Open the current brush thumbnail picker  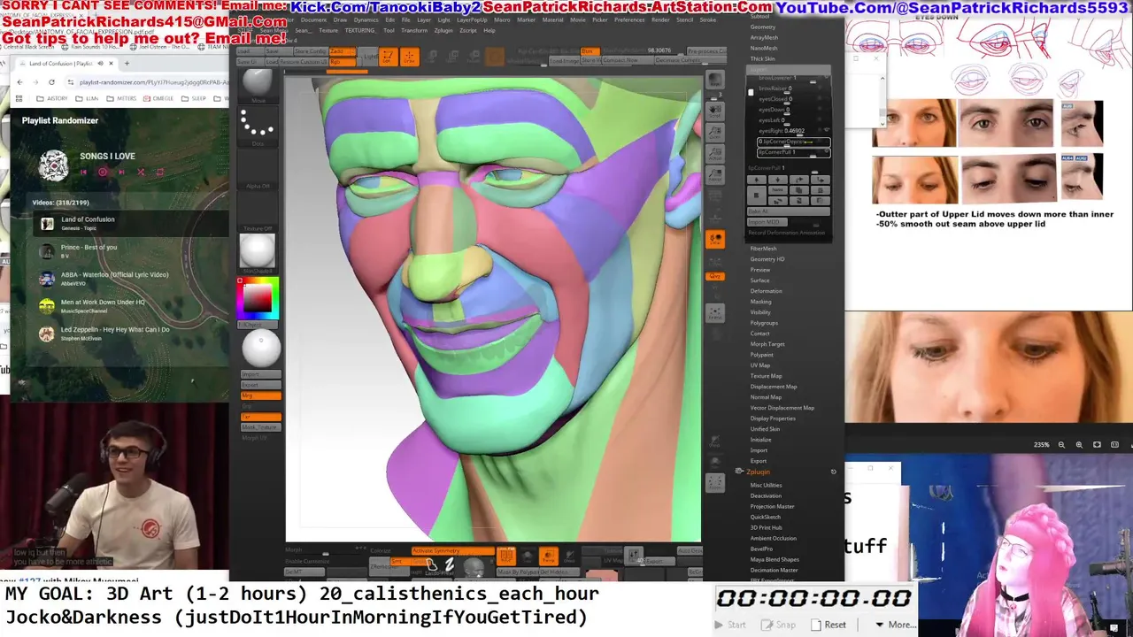pos(258,85)
